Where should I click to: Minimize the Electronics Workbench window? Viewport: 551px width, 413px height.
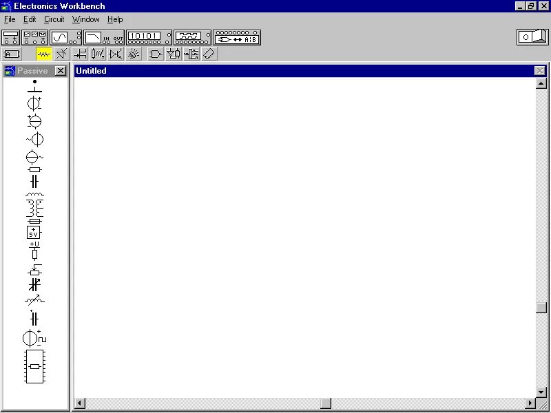click(521, 6)
